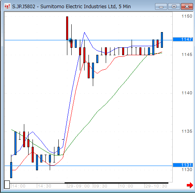Click the red scroll-right arrow
Viewport: 195px width, 193px height.
tap(190, 185)
